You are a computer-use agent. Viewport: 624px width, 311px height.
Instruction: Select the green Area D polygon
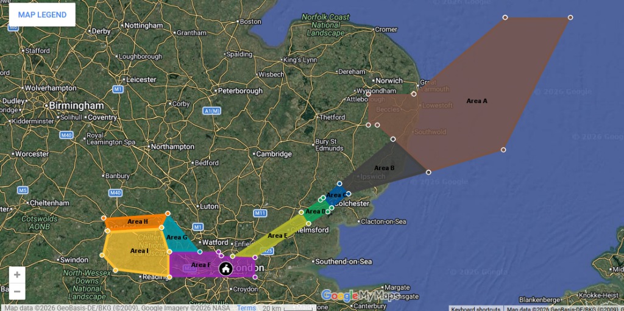pyautogui.click(x=316, y=212)
